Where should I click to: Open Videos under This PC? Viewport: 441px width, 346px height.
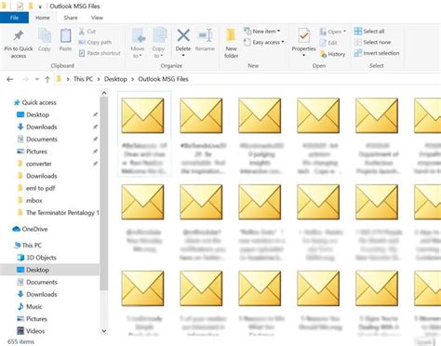tap(31, 331)
